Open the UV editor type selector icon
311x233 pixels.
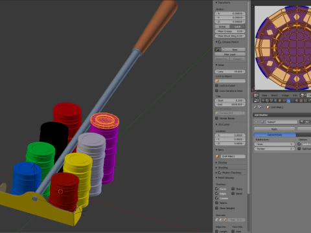click(x=256, y=95)
